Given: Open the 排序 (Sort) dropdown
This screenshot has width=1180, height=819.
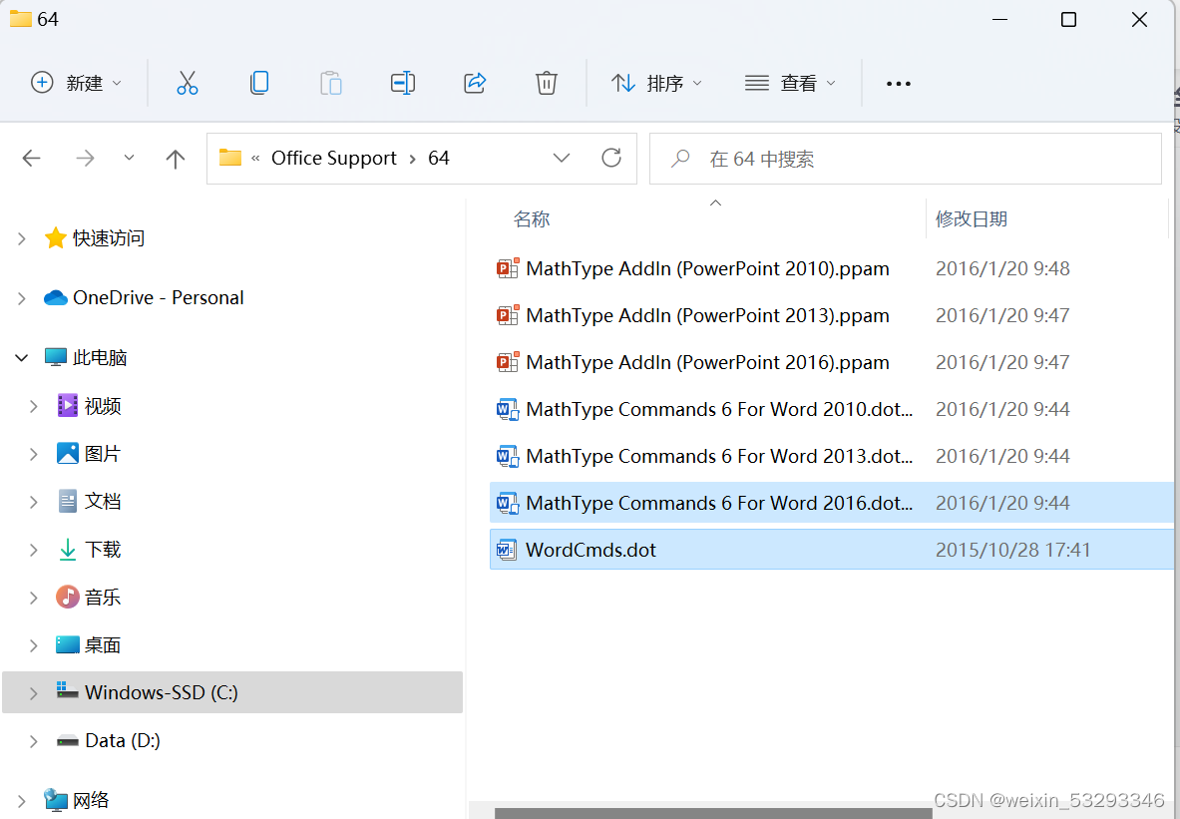Looking at the screenshot, I should (x=656, y=83).
